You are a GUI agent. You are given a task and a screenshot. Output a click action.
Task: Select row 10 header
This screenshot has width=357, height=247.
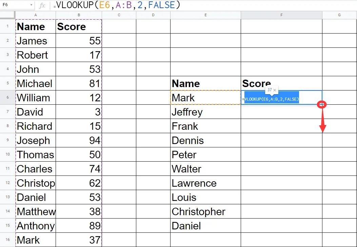[7, 155]
